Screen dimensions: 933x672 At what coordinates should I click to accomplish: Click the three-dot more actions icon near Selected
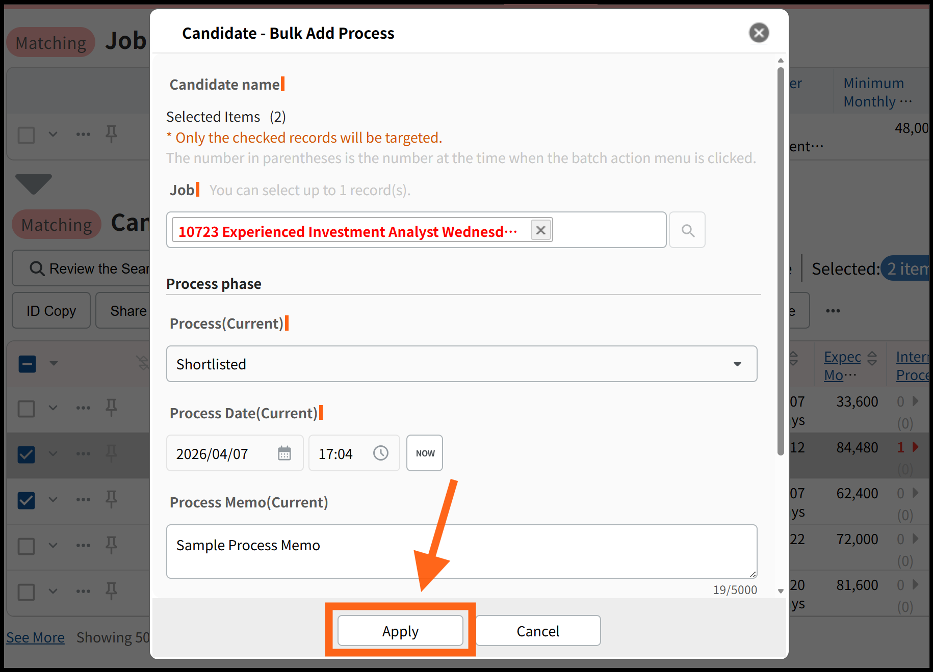click(833, 311)
